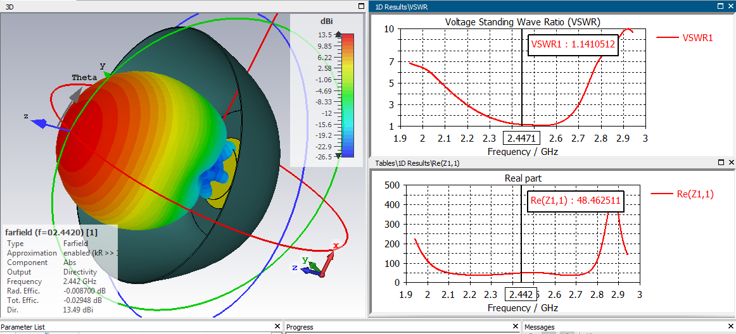Select the Re(Z1,1) legend entry
This screenshot has width=736, height=334.
click(683, 194)
